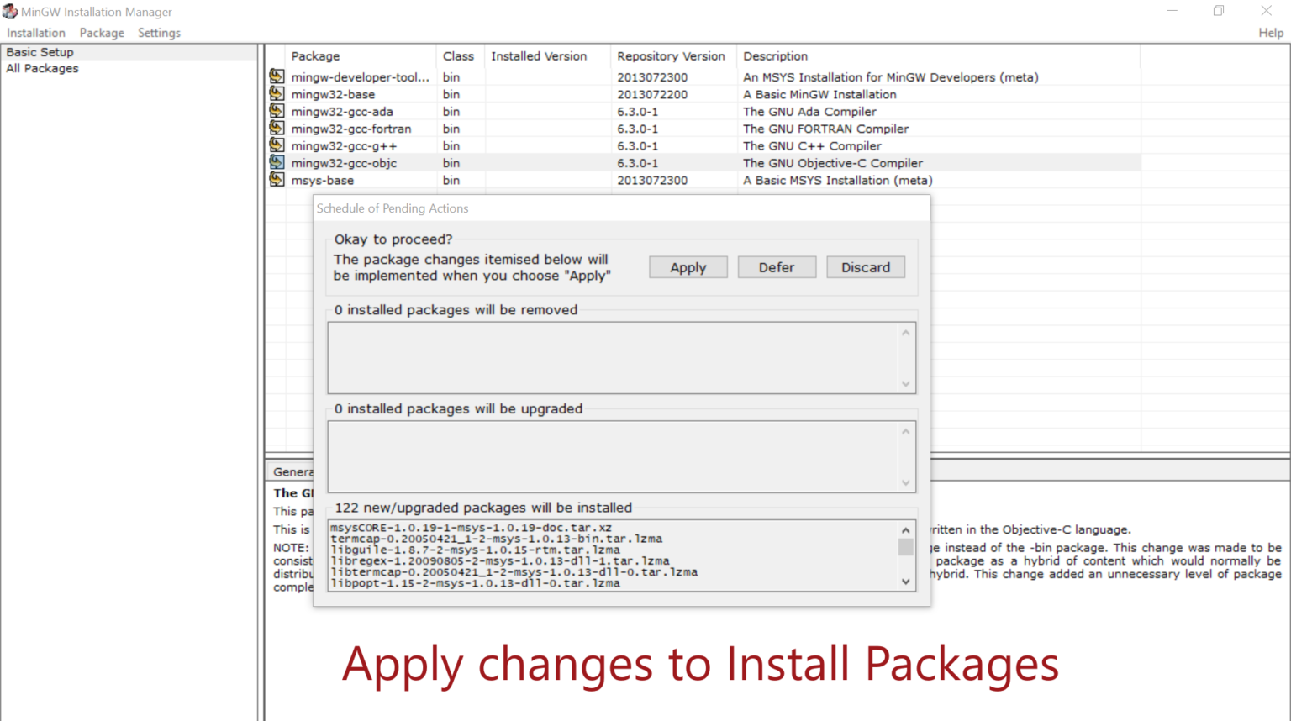The image size is (1291, 721).
Task: Click the MinGW app icon in title bar
Action: (x=10, y=12)
